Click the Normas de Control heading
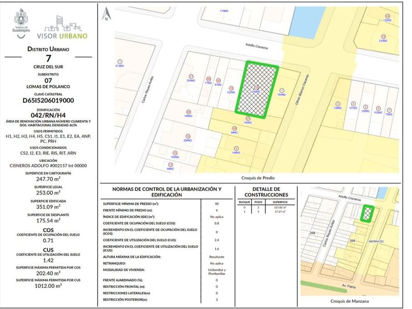 [167, 192]
